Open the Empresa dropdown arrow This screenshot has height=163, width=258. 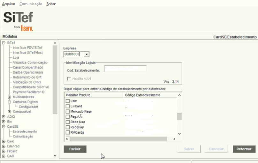[87, 54]
